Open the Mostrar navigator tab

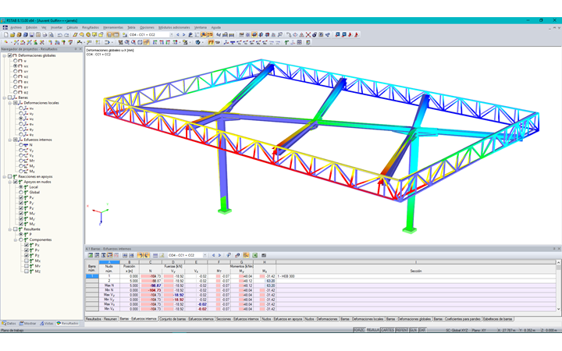(x=28, y=324)
